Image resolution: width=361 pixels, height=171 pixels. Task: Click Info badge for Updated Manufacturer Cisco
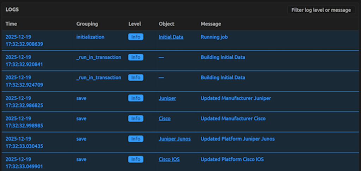[136, 118]
